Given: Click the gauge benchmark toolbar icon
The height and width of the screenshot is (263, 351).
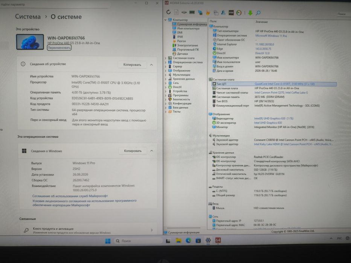Looking at the screenshot, I should [239, 13].
